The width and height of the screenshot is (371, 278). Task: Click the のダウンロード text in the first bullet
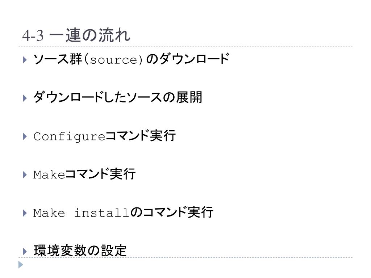coord(188,59)
